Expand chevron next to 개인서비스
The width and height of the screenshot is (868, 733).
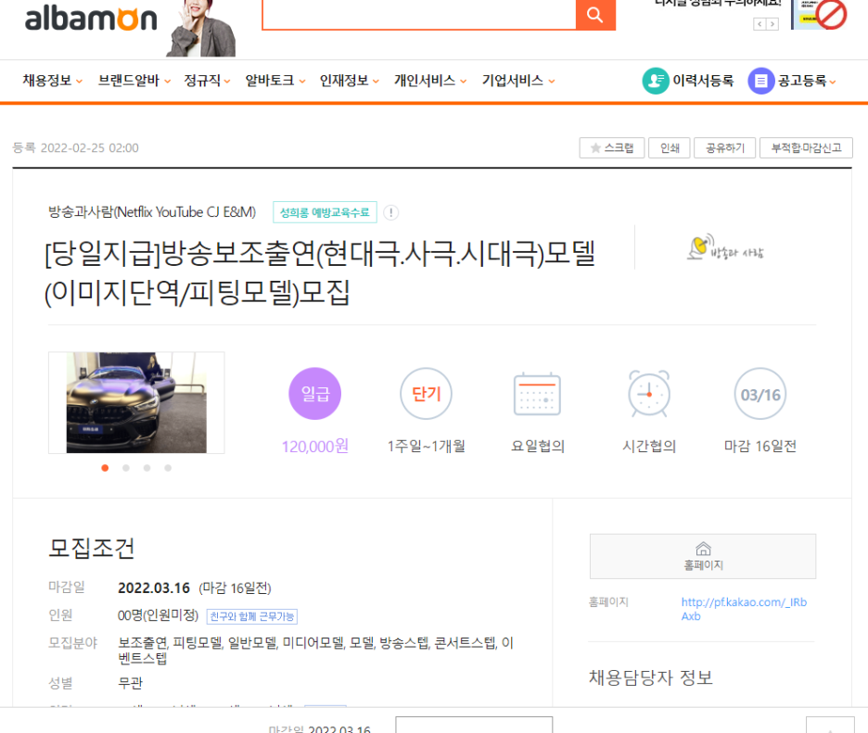point(464,82)
